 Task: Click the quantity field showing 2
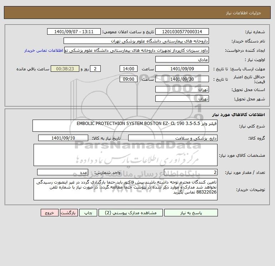point(191,172)
